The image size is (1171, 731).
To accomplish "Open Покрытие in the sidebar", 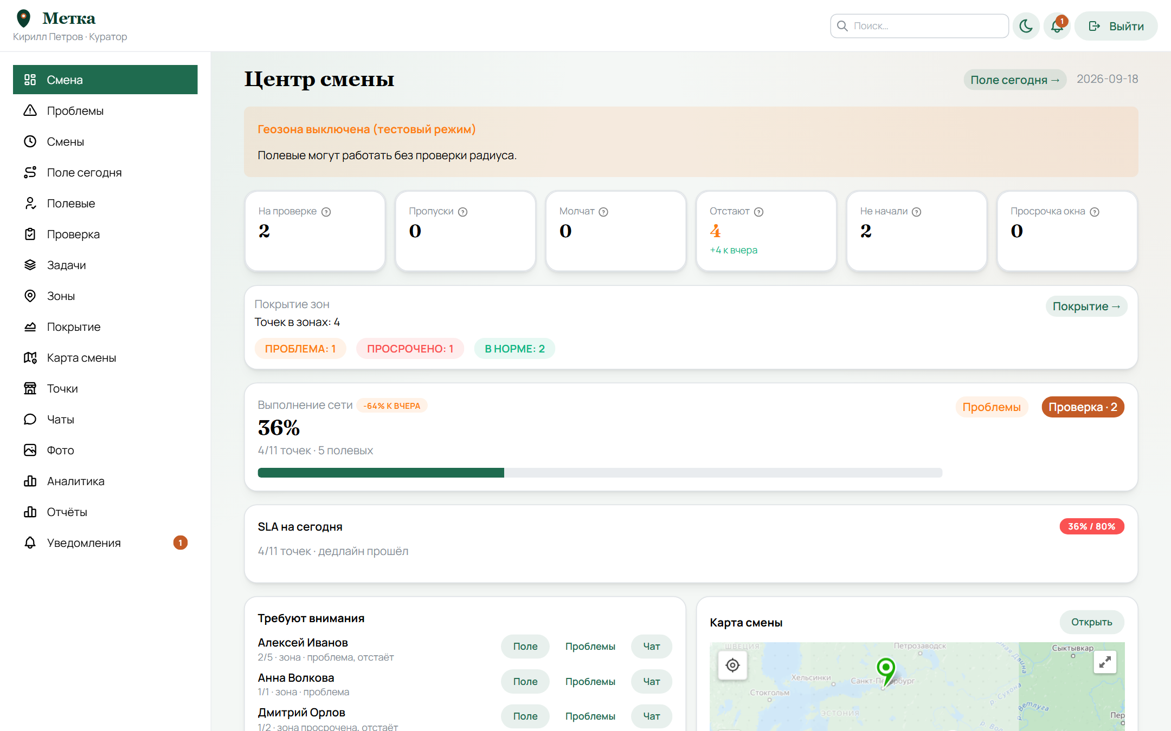I will [105, 327].
